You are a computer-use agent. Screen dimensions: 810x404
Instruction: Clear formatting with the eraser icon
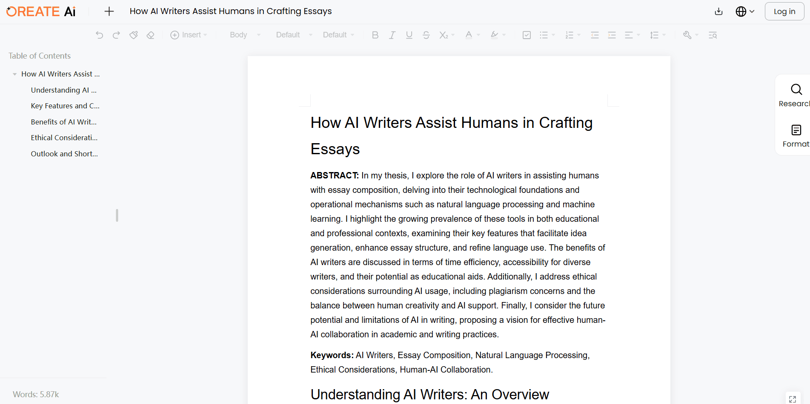[x=150, y=35]
